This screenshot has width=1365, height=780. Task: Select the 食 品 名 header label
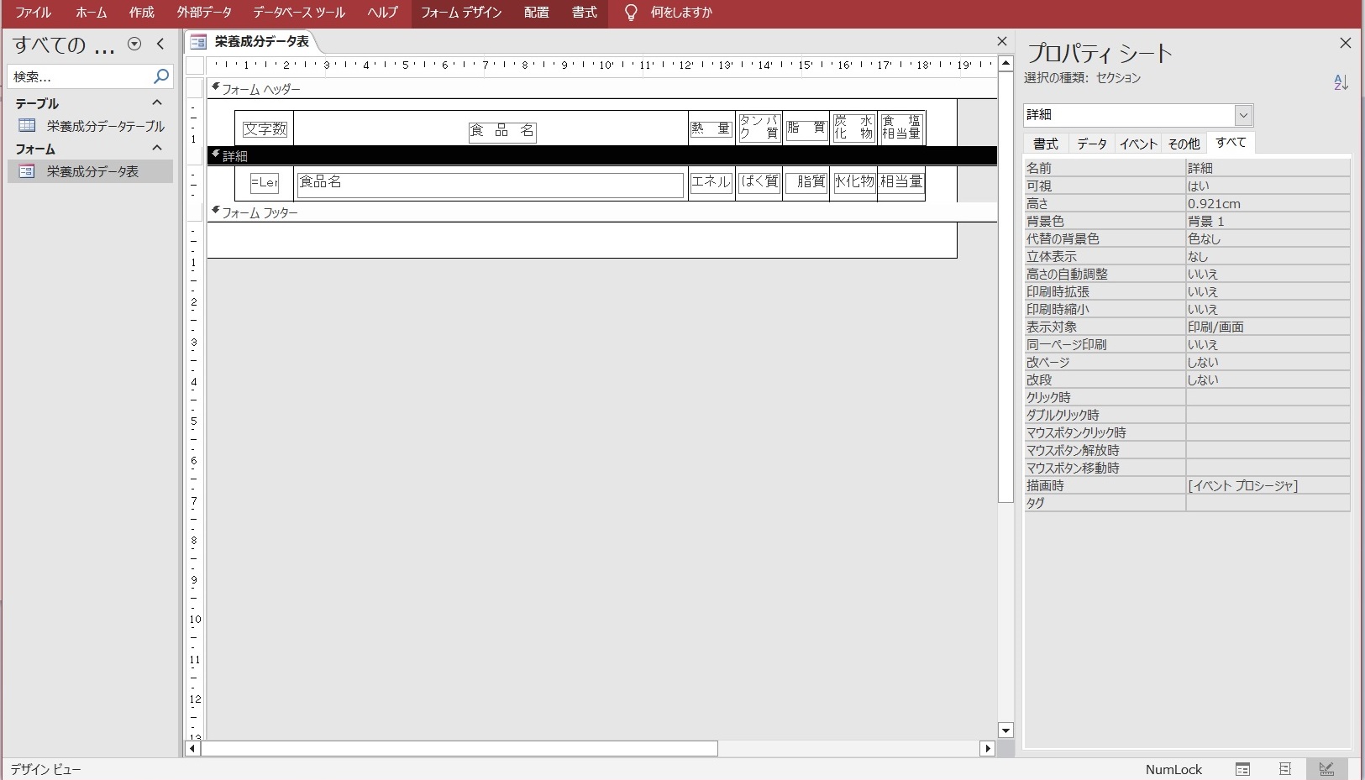(502, 131)
